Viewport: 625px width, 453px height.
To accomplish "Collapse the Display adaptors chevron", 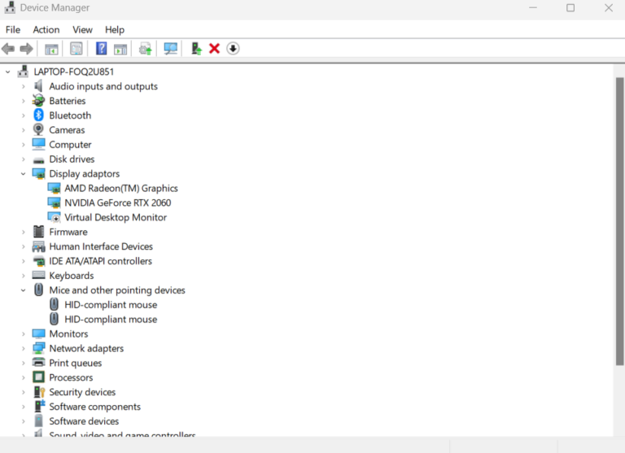I will pos(23,174).
